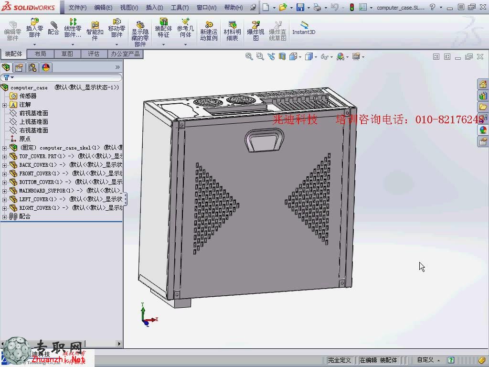The height and width of the screenshot is (367, 489).
Task: Open the Display Style icon
Action: [x=309, y=56]
